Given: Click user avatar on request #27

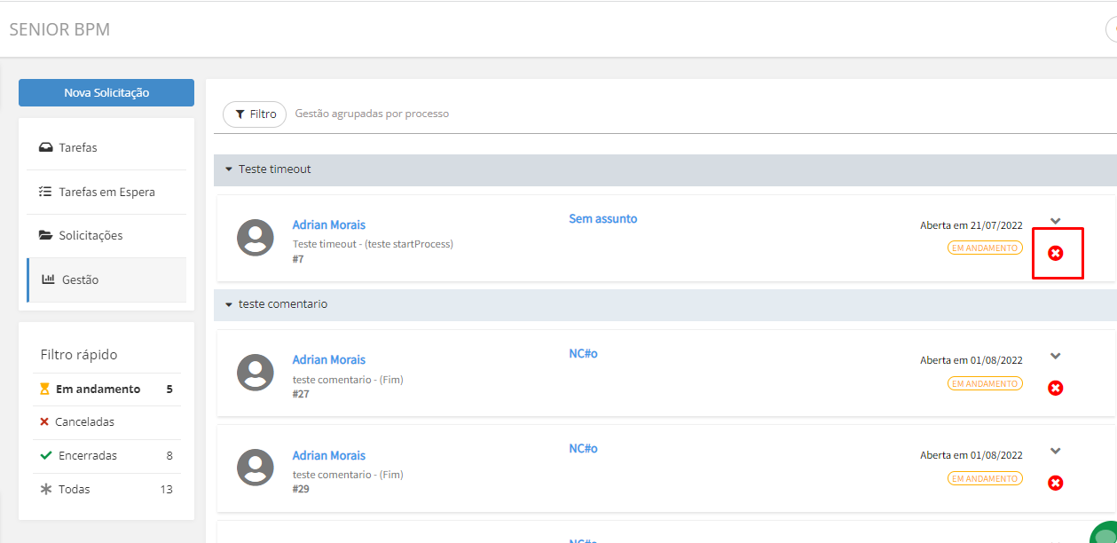Looking at the screenshot, I should pyautogui.click(x=256, y=373).
